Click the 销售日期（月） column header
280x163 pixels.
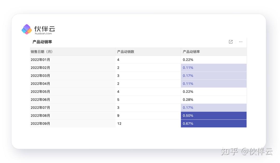pos(42,52)
